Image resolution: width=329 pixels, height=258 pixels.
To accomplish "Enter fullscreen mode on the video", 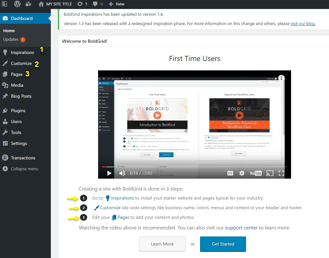I will tap(281, 173).
